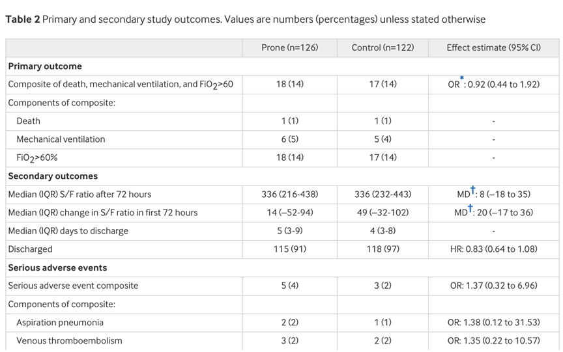Click the Serious adverse events section heading

[57, 267]
